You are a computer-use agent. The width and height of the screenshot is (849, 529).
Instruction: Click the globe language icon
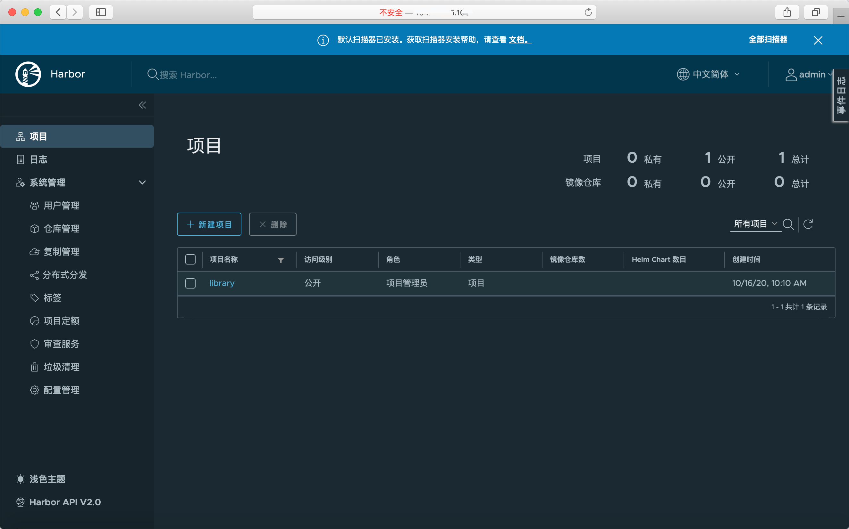coord(683,75)
